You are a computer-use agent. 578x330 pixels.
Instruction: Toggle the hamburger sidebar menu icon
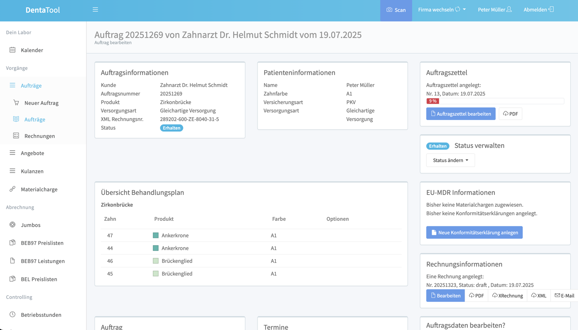click(x=95, y=10)
